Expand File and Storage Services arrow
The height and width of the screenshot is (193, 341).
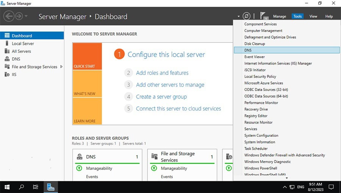pyautogui.click(x=61, y=67)
